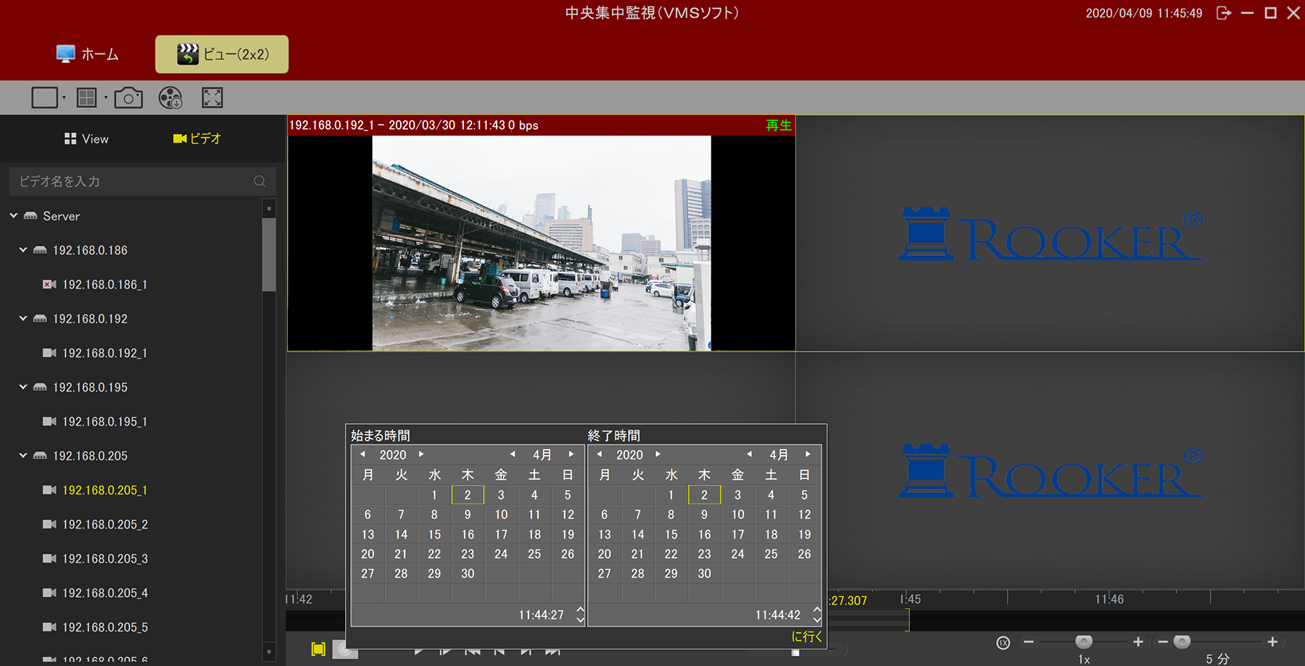The image size is (1305, 666).
Task: Switch to the ホーム tab
Action: coord(87,54)
